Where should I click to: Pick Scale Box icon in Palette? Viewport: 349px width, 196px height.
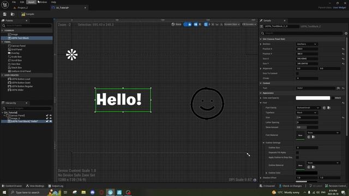9,57
